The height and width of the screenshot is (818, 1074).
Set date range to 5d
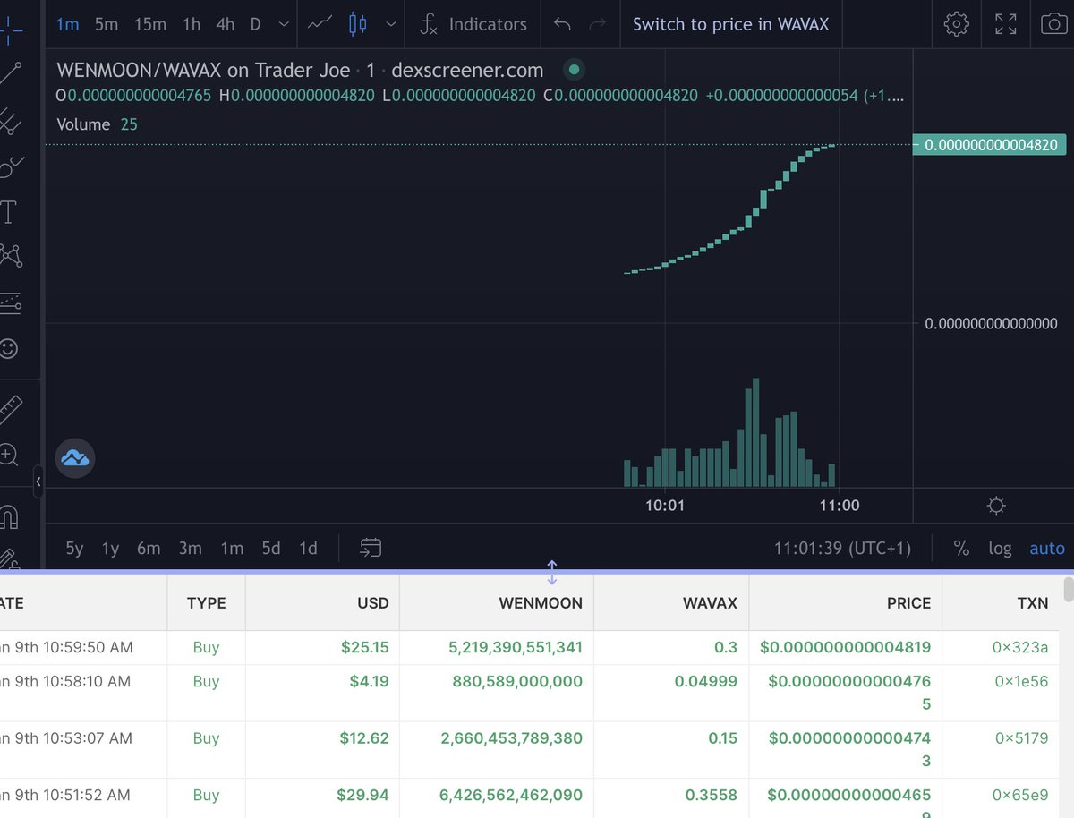click(271, 548)
